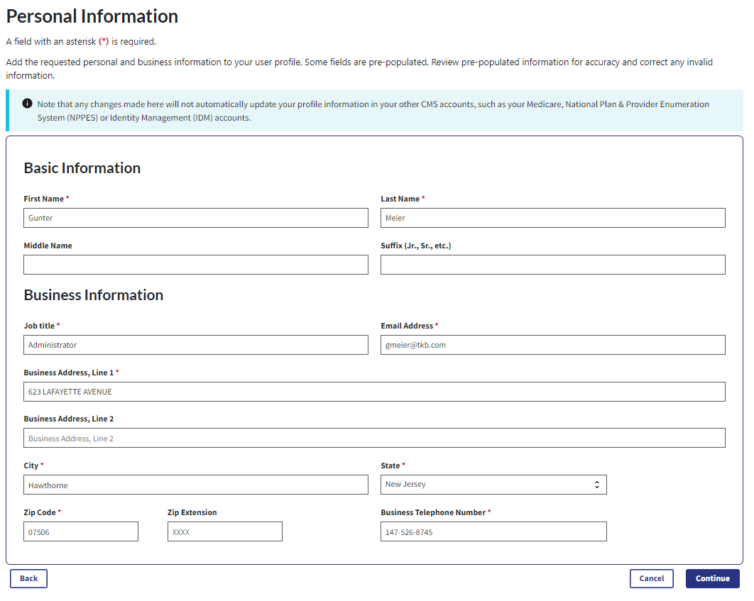
Task: Click the Continue button
Action: [x=712, y=578]
